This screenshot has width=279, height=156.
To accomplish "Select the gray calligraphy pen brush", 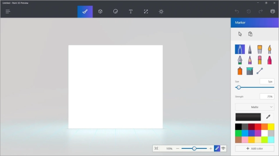I will [x=250, y=49].
